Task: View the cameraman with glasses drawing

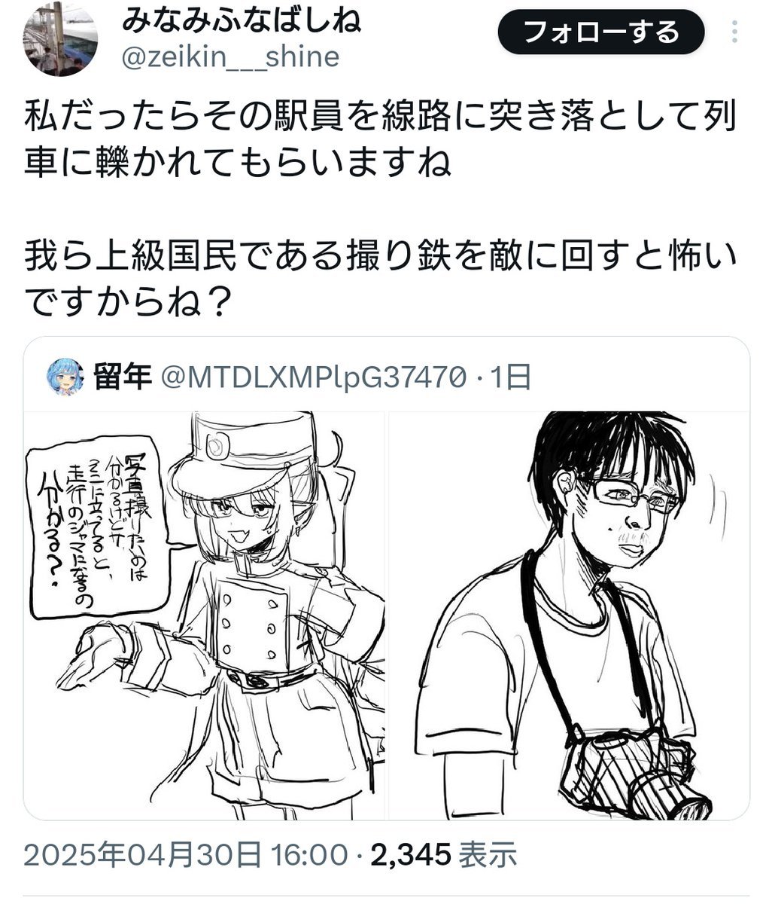Action: pyautogui.click(x=570, y=615)
